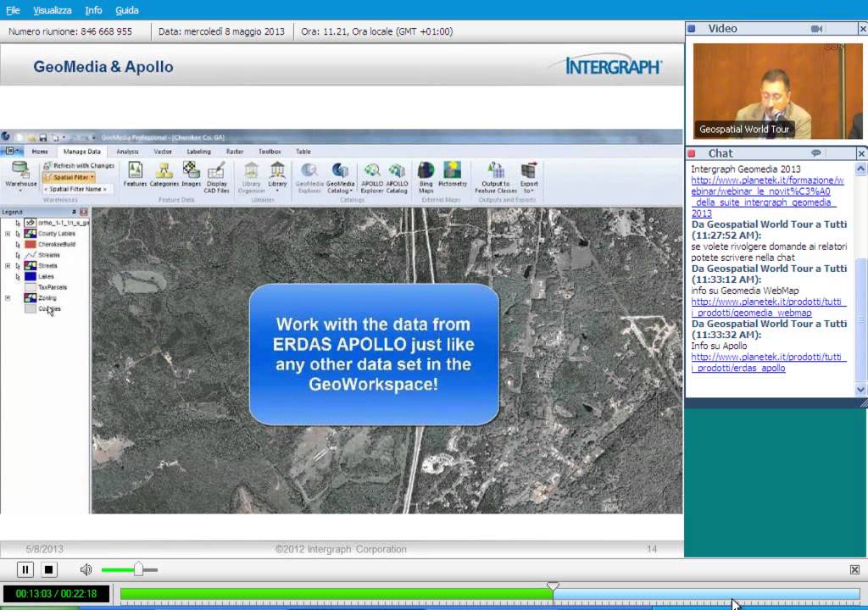Image resolution: width=868 pixels, height=610 pixels.
Task: Click the County Labels legend symbol
Action: coord(30,234)
